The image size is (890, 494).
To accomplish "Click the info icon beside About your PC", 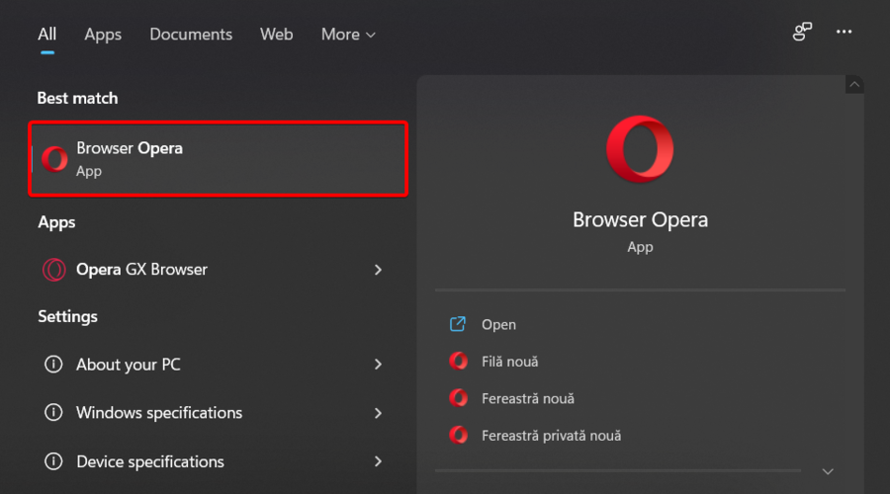I will coord(53,365).
